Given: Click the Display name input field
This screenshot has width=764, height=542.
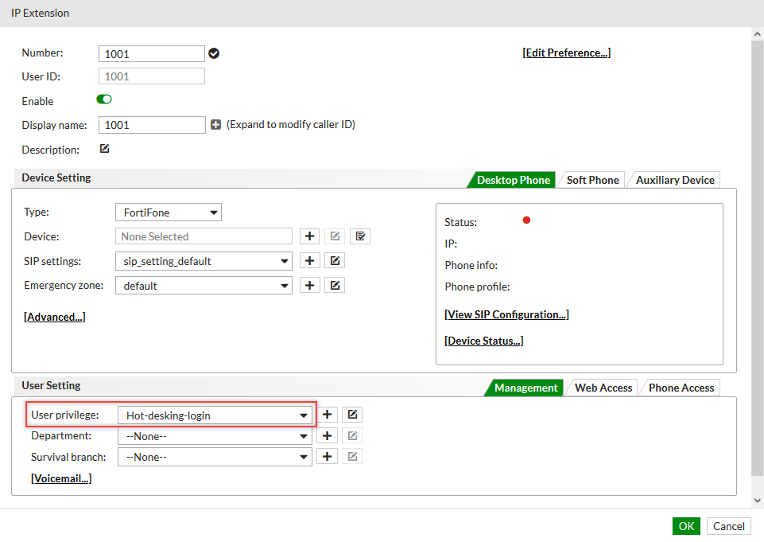Looking at the screenshot, I should click(152, 125).
